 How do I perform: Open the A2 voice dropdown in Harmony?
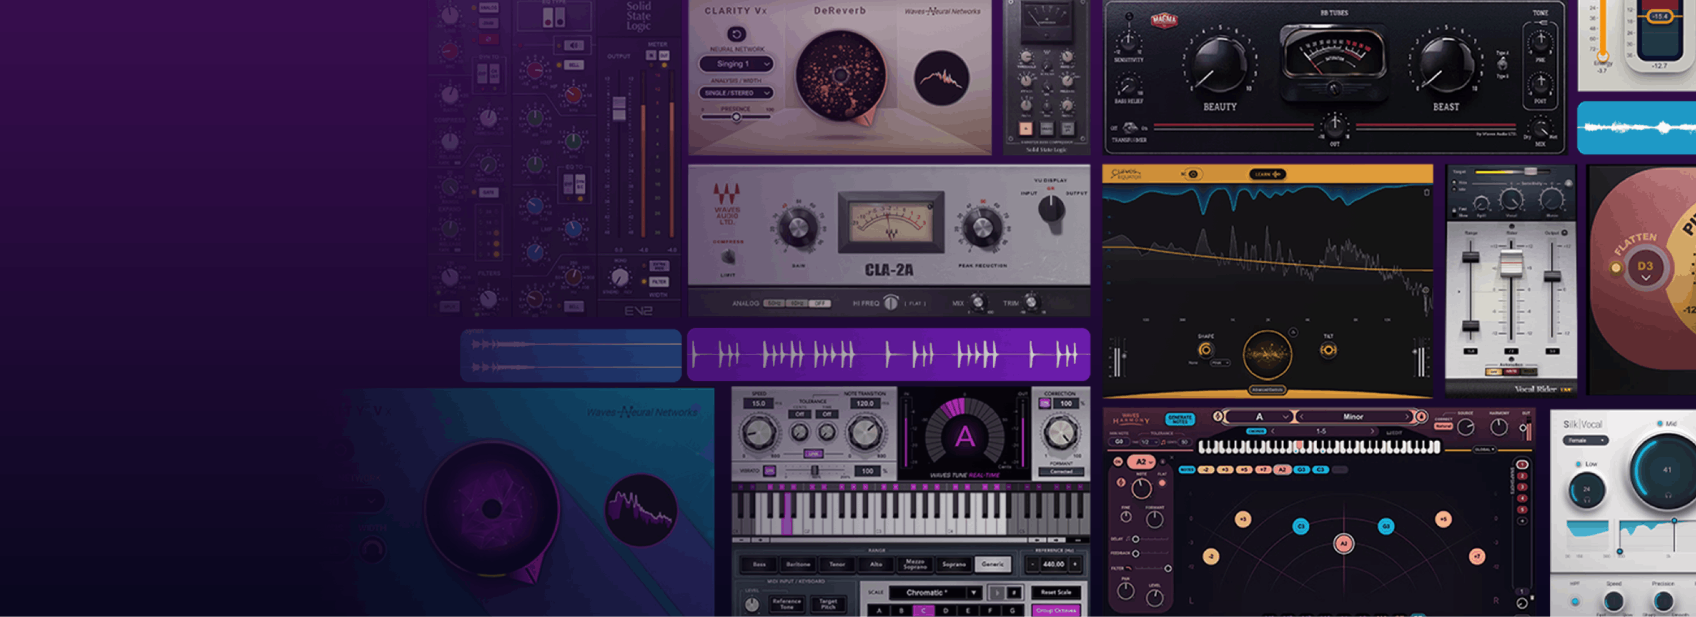[1141, 462]
